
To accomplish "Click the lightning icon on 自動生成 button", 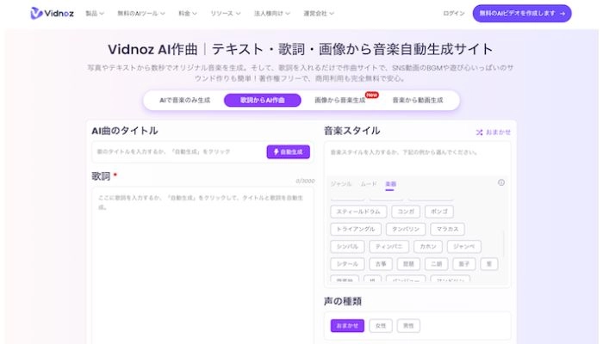I will pos(277,152).
